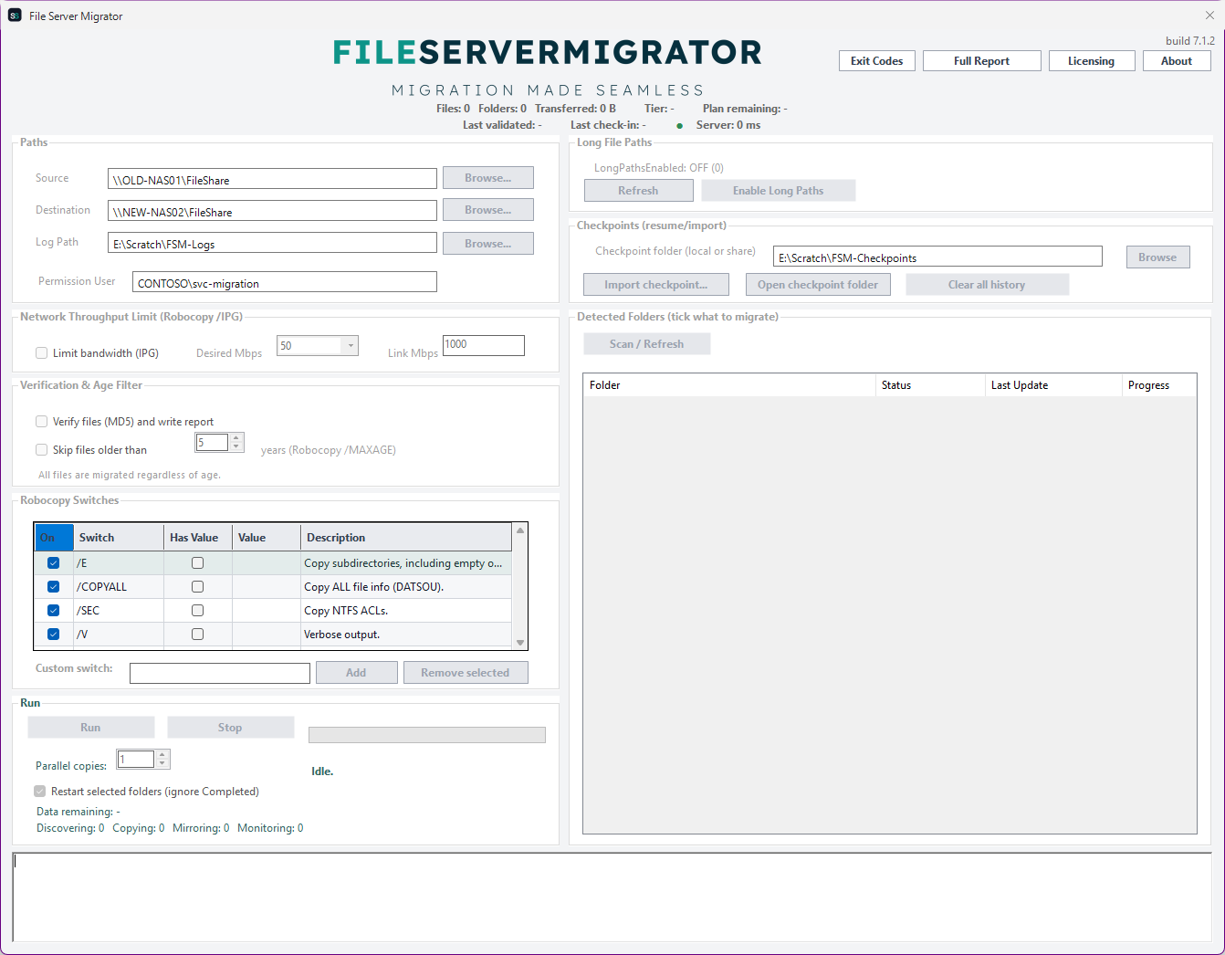
Task: Close the File Server Migrator window
Action: pyautogui.click(x=1209, y=16)
